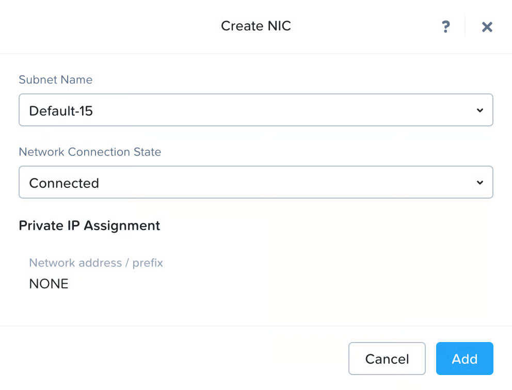Expand the Network Connection State chevron arrow
The width and height of the screenshot is (512, 390).
tap(480, 183)
